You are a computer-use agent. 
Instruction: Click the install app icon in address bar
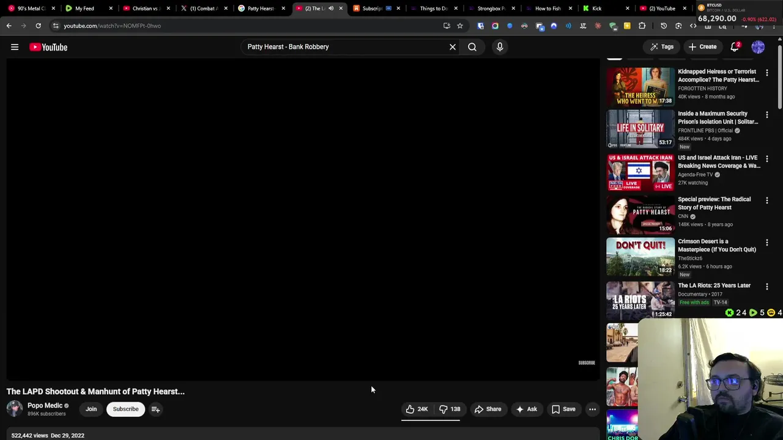point(447,26)
